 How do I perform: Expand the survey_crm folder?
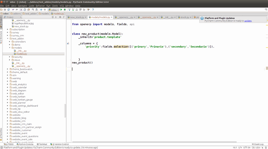tap(8, 36)
